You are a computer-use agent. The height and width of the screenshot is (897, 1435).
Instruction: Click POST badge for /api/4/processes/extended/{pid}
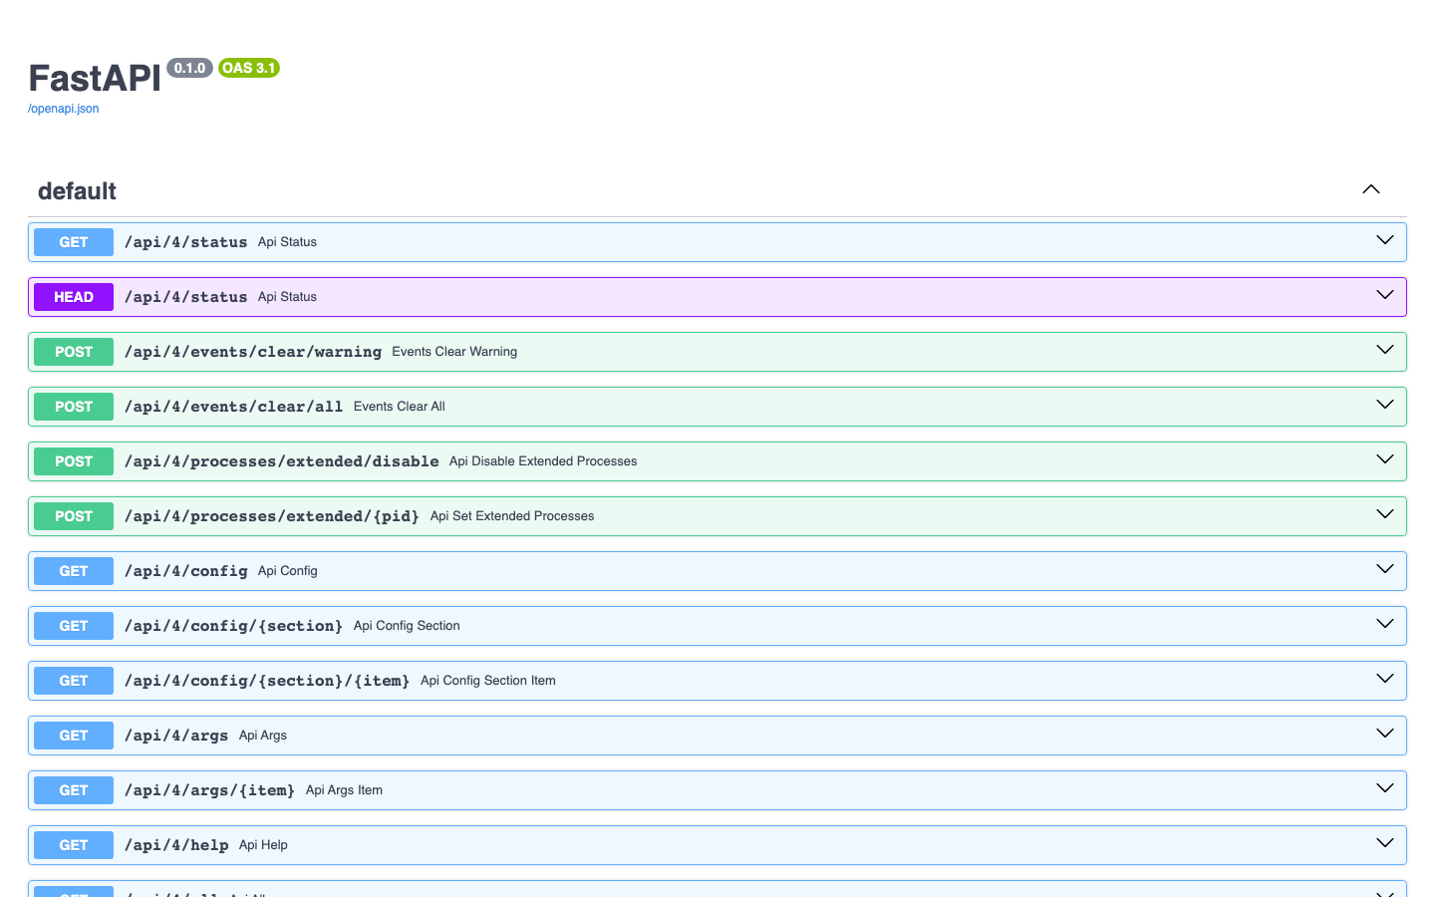[x=74, y=516]
